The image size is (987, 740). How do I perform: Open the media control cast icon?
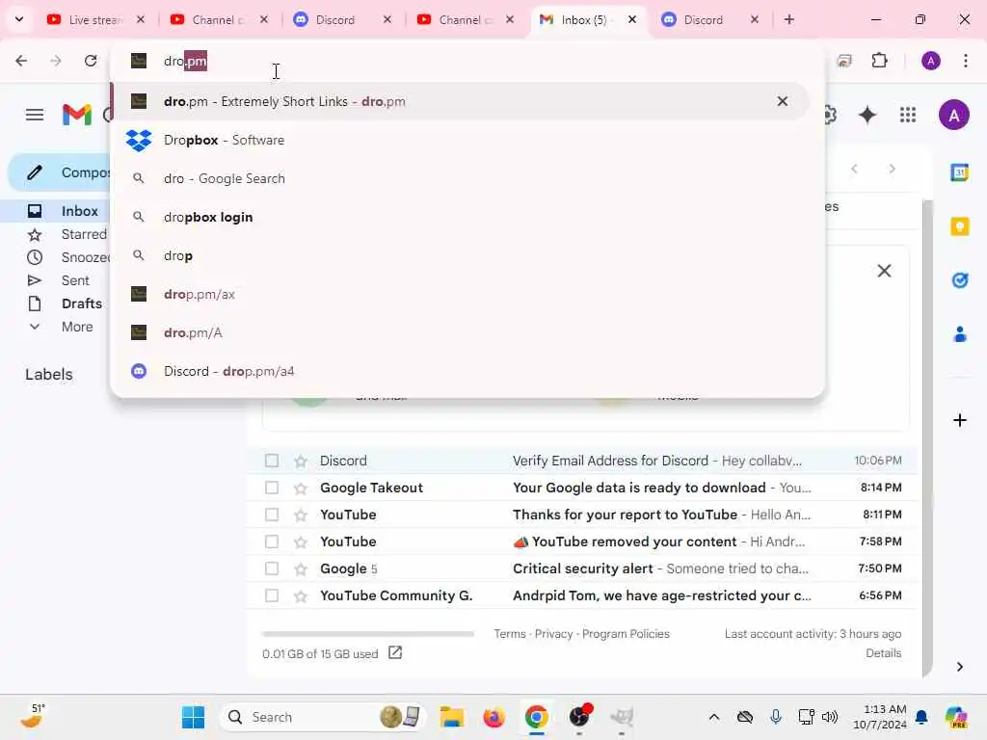click(x=844, y=61)
